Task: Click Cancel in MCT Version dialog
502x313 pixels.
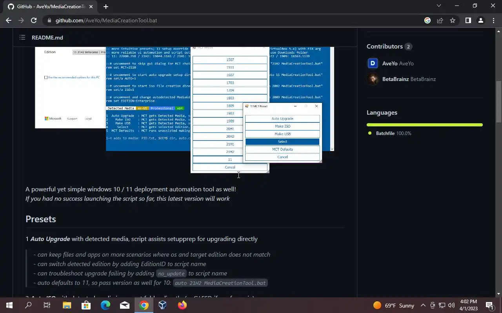Action: tap(230, 167)
